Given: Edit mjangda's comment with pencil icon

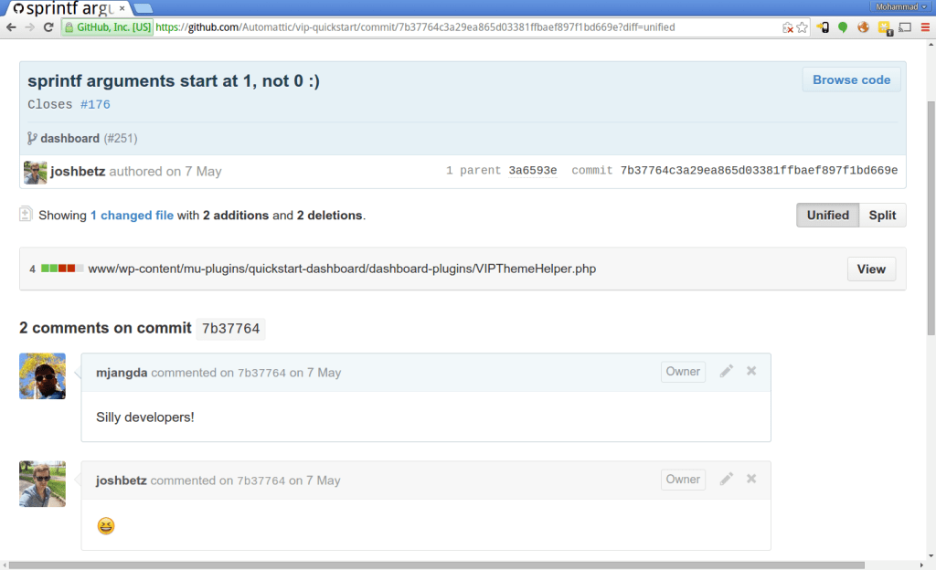Looking at the screenshot, I should point(726,371).
